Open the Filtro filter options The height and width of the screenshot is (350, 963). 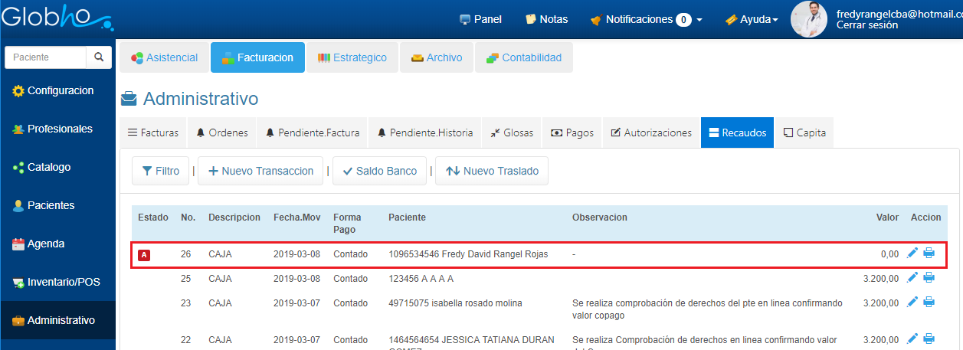pyautogui.click(x=160, y=171)
